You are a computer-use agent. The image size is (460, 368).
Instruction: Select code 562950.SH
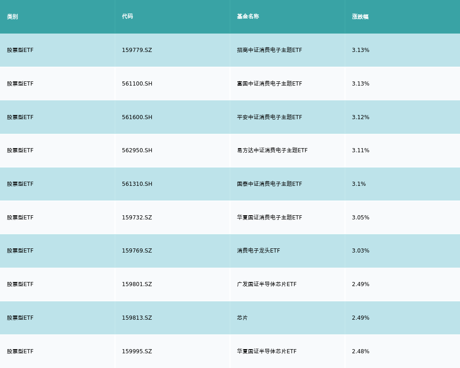click(x=137, y=150)
